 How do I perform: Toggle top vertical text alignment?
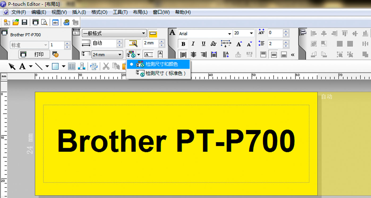263,54
